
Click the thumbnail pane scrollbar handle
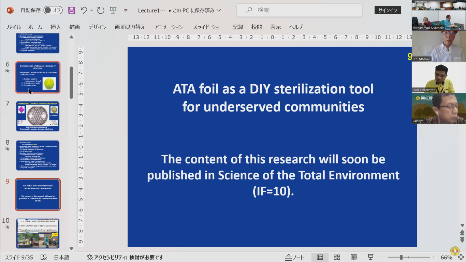71,83
